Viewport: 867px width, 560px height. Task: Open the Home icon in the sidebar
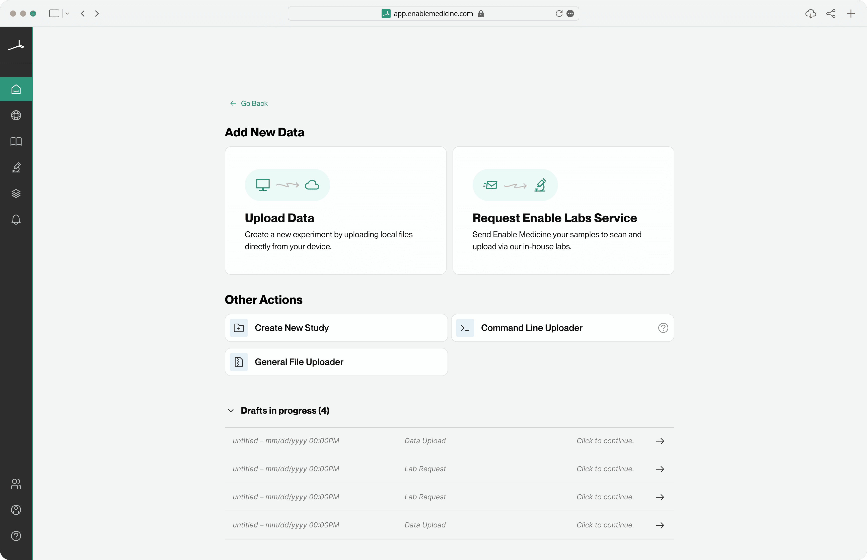[x=16, y=89]
